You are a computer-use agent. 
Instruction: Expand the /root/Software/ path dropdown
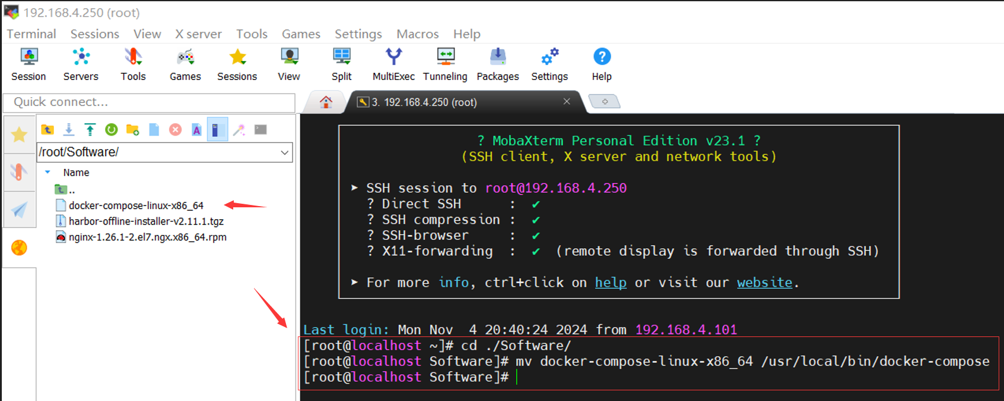285,152
